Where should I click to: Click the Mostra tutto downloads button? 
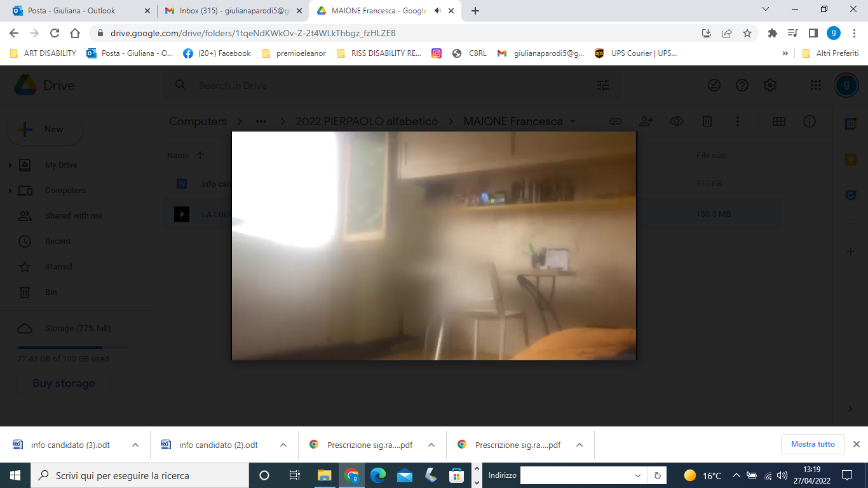(813, 444)
